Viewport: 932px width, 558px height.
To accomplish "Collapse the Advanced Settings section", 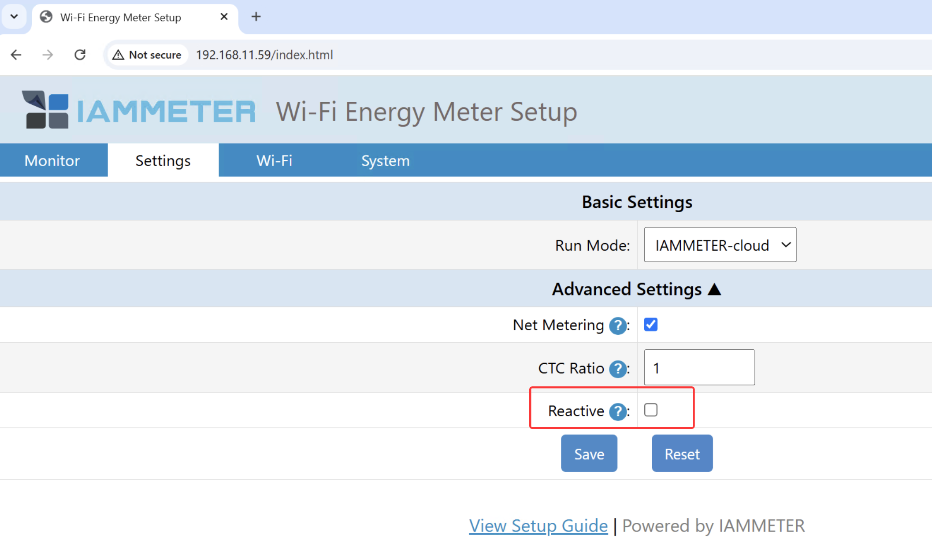I will pos(637,289).
